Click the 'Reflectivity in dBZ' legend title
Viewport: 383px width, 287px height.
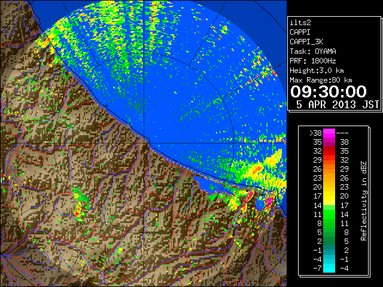(364, 201)
